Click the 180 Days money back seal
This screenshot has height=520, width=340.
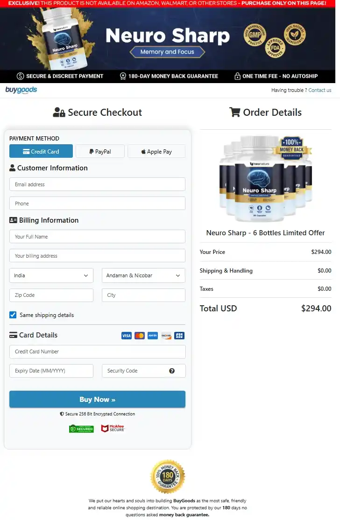tap(168, 477)
